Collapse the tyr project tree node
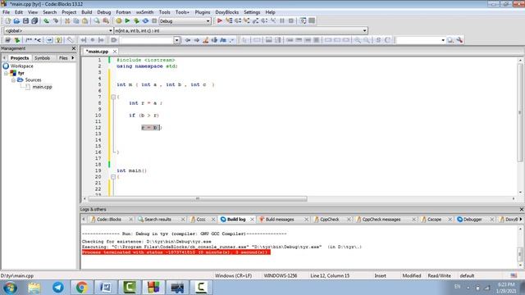 click(x=6, y=73)
